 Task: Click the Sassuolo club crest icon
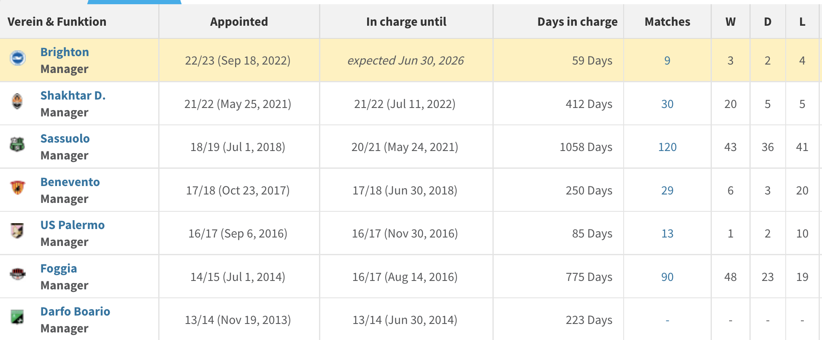pyautogui.click(x=17, y=144)
